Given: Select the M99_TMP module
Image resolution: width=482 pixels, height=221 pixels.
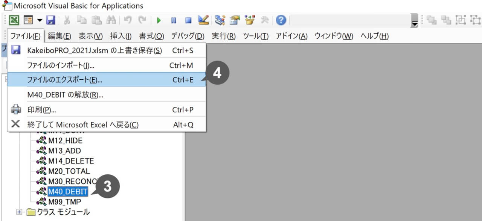Looking at the screenshot, I should tap(65, 202).
